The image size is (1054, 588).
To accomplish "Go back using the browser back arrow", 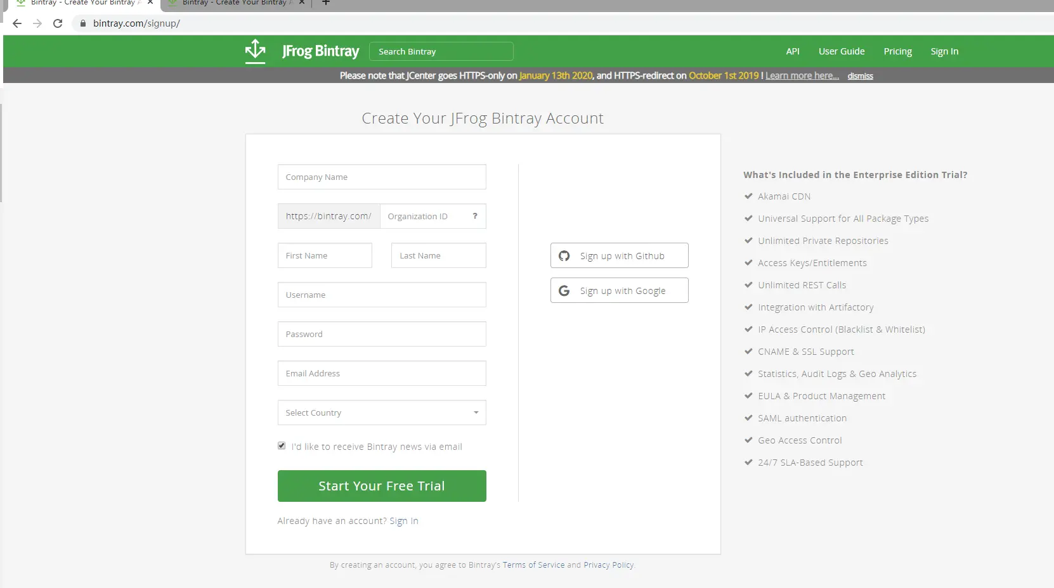I will [x=17, y=23].
